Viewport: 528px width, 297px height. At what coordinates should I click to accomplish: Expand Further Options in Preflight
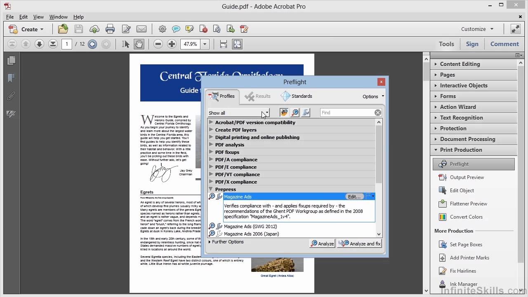pos(226,242)
